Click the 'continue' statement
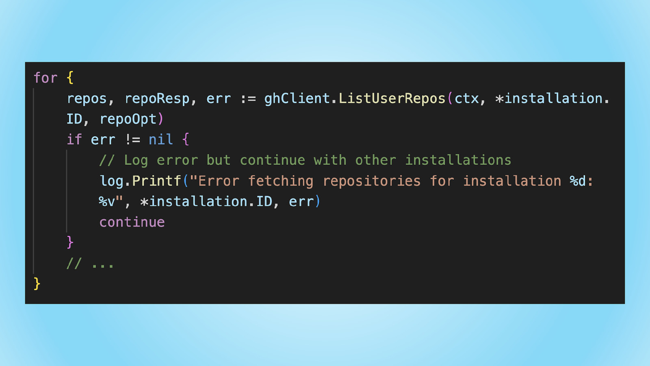 pyautogui.click(x=132, y=222)
